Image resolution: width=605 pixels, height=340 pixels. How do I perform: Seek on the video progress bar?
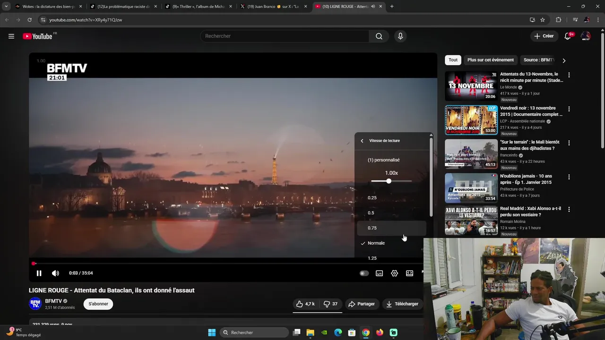227,263
